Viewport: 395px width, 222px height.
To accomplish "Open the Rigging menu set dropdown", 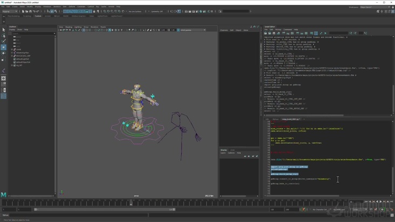I will pos(10,11).
